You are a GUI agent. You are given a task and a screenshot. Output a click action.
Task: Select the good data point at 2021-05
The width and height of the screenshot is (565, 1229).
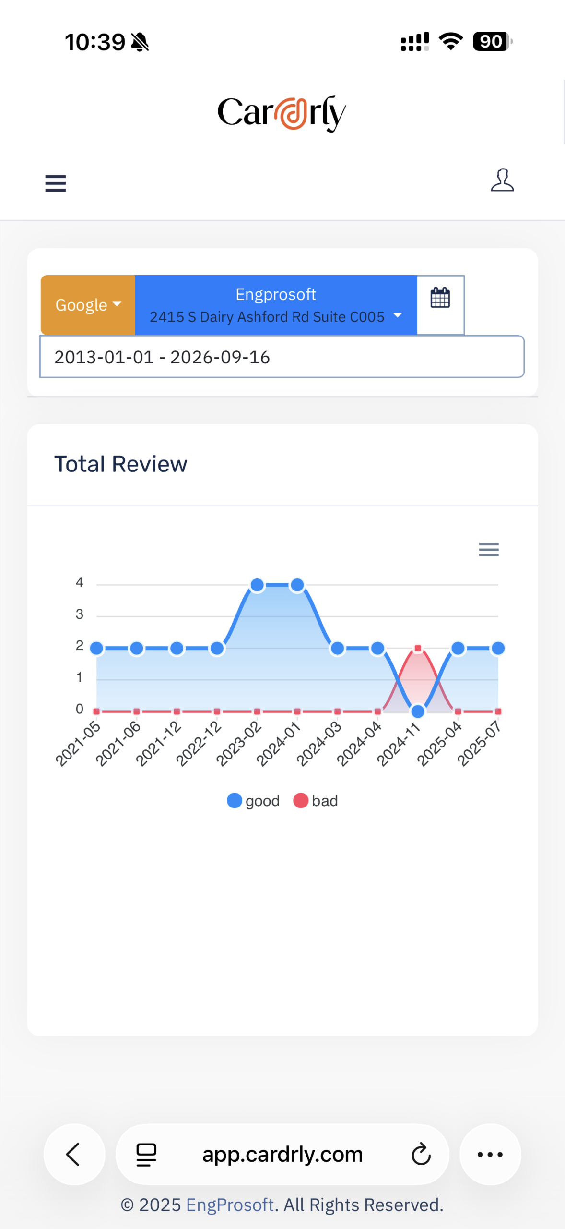tap(97, 649)
